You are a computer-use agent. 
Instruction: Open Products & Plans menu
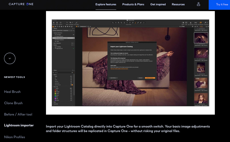(x=133, y=4)
